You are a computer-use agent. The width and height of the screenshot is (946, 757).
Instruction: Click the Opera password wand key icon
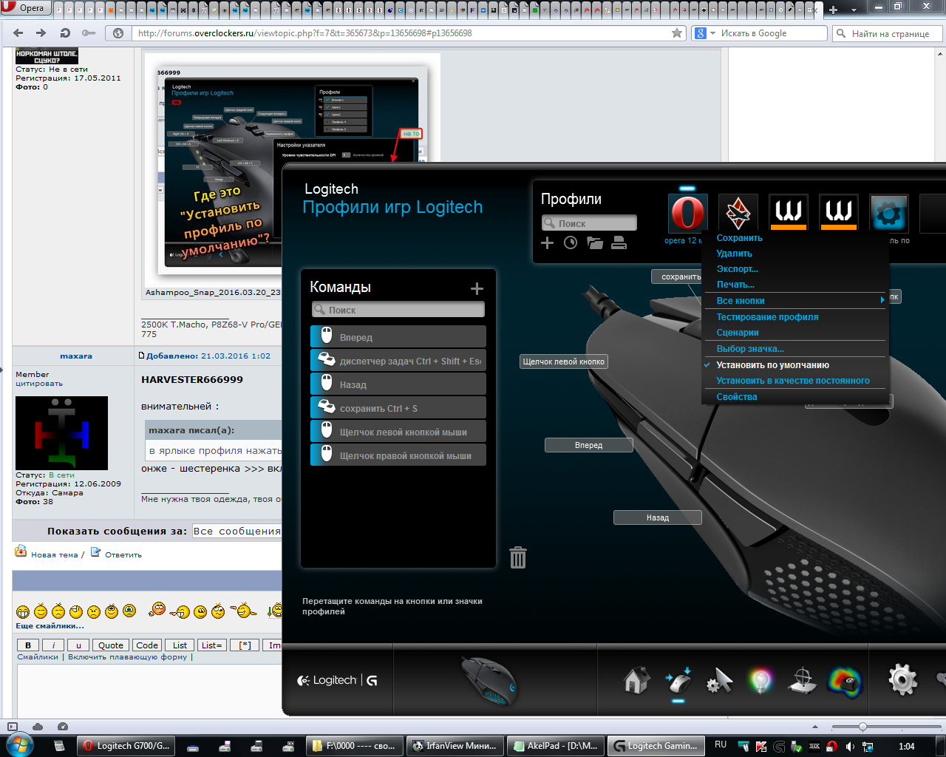point(89,33)
